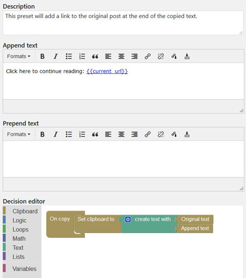246x278 pixels.
Task: Click inside the Description text field
Action: point(123,23)
